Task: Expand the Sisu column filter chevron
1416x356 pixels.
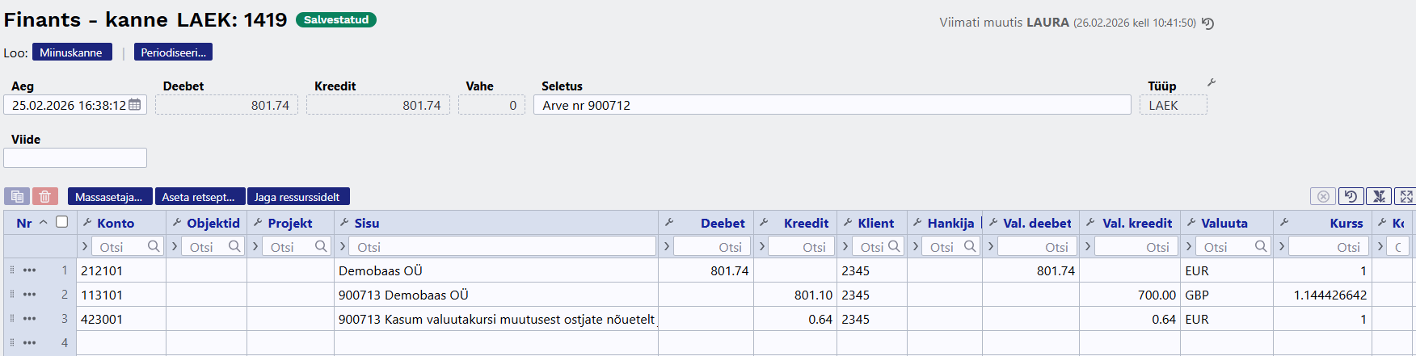Action: pyautogui.click(x=343, y=246)
